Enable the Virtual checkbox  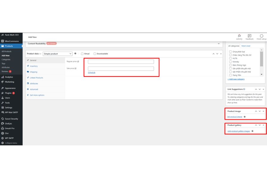pos(82,54)
